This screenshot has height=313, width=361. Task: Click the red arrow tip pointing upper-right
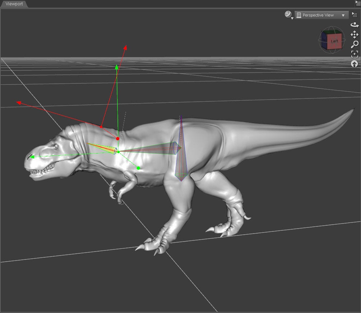click(x=125, y=47)
